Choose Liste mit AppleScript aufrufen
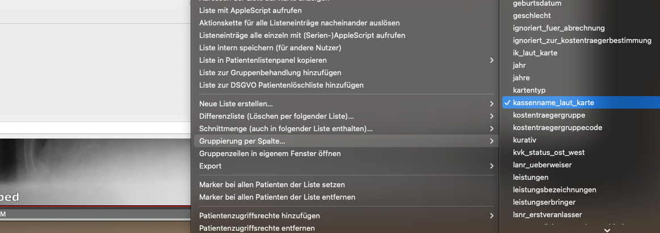This screenshot has height=233, width=660. click(x=250, y=10)
